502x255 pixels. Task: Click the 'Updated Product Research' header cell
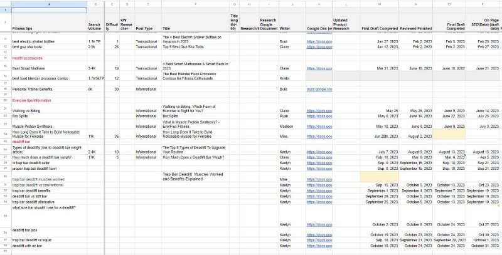(x=346, y=23)
